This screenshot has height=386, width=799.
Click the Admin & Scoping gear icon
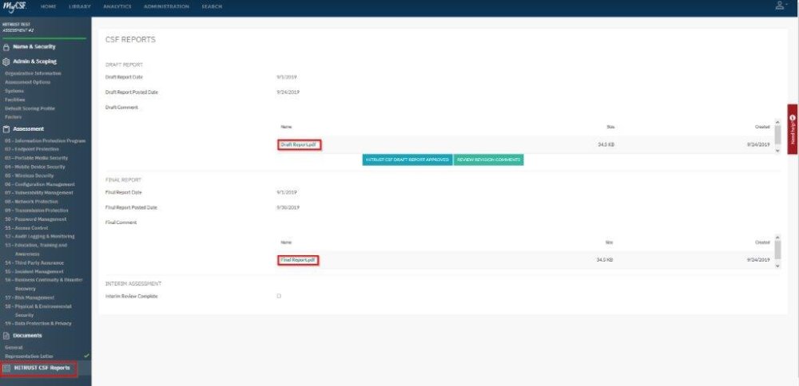point(6,61)
